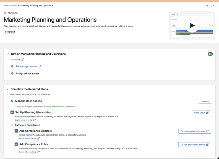The width and height of the screenshot is (219, 159).
Task: Uncheck the Add Compliance Rules checkbox
Action: click(x=16, y=144)
